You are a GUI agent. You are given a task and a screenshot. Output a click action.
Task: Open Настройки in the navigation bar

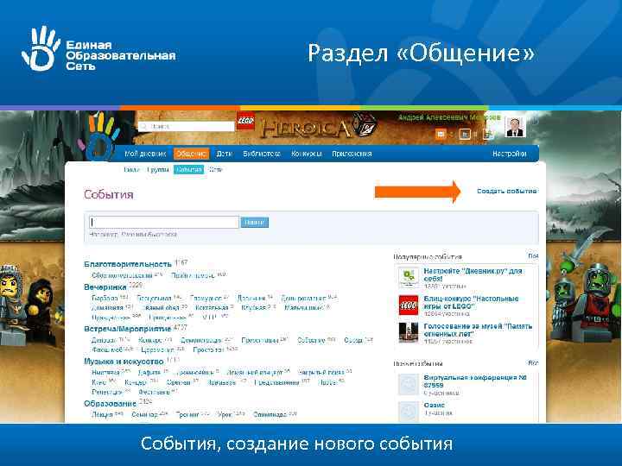(510, 154)
